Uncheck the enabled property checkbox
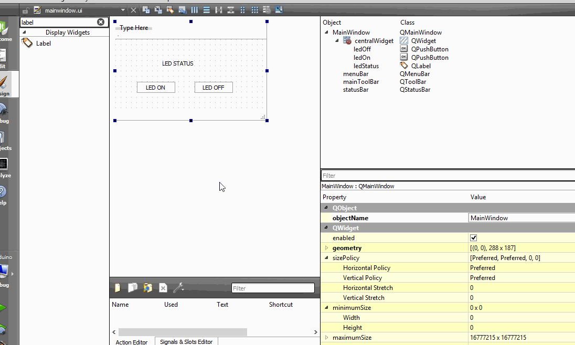Screen dimensions: 575x345 pos(474,238)
